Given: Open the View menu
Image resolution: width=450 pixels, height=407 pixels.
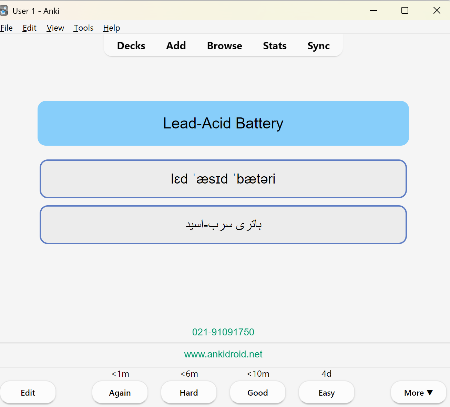Looking at the screenshot, I should click(55, 28).
